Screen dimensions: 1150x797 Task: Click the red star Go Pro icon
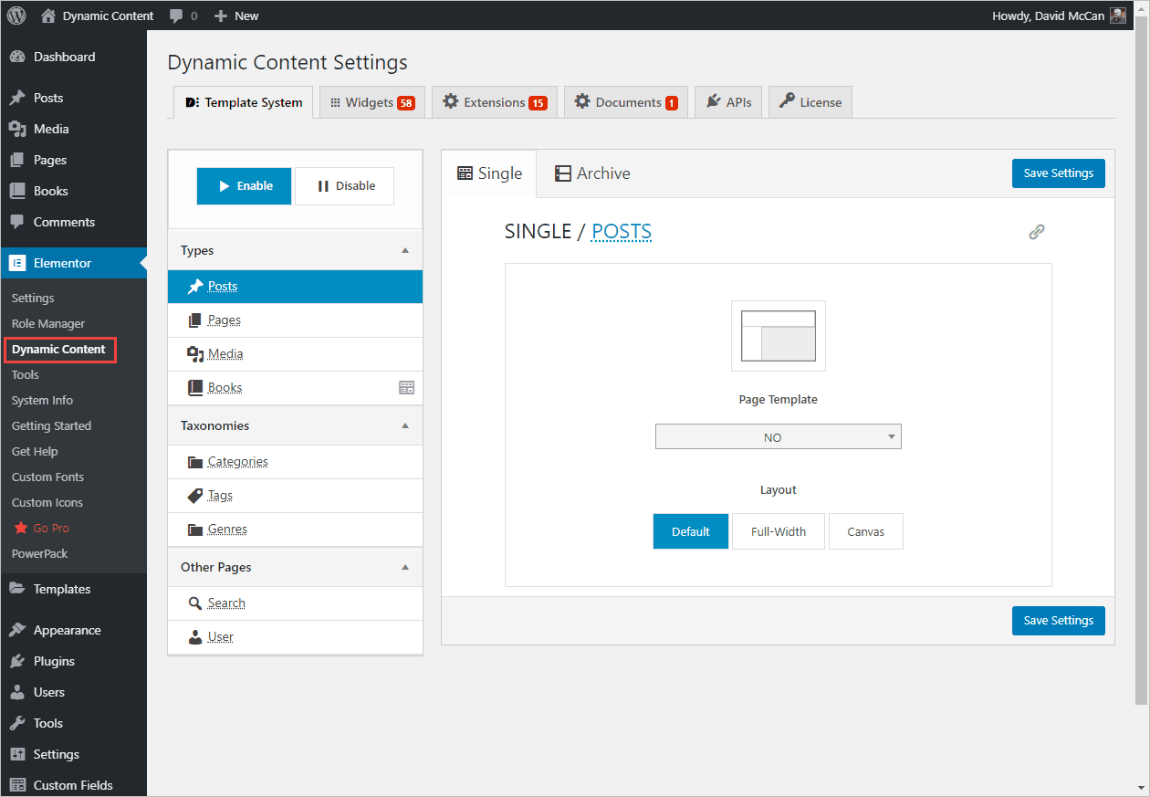point(21,528)
